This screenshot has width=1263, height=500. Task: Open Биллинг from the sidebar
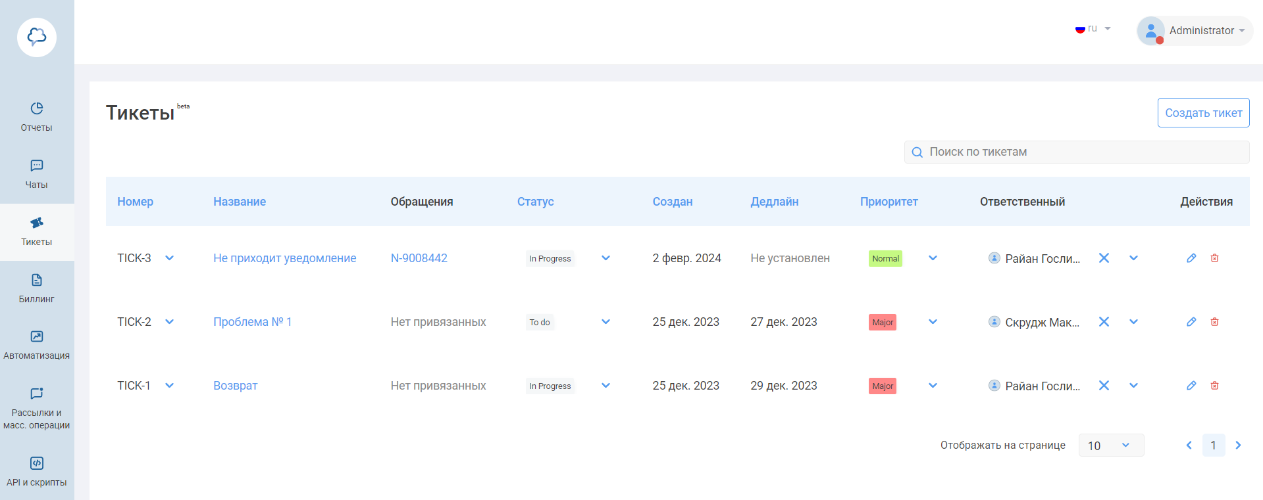point(37,288)
